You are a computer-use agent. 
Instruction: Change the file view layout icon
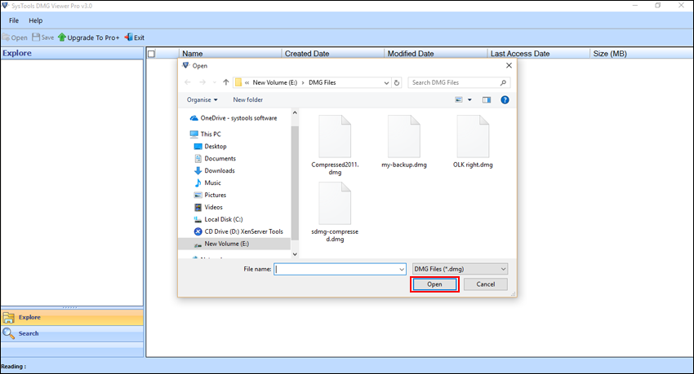click(459, 99)
